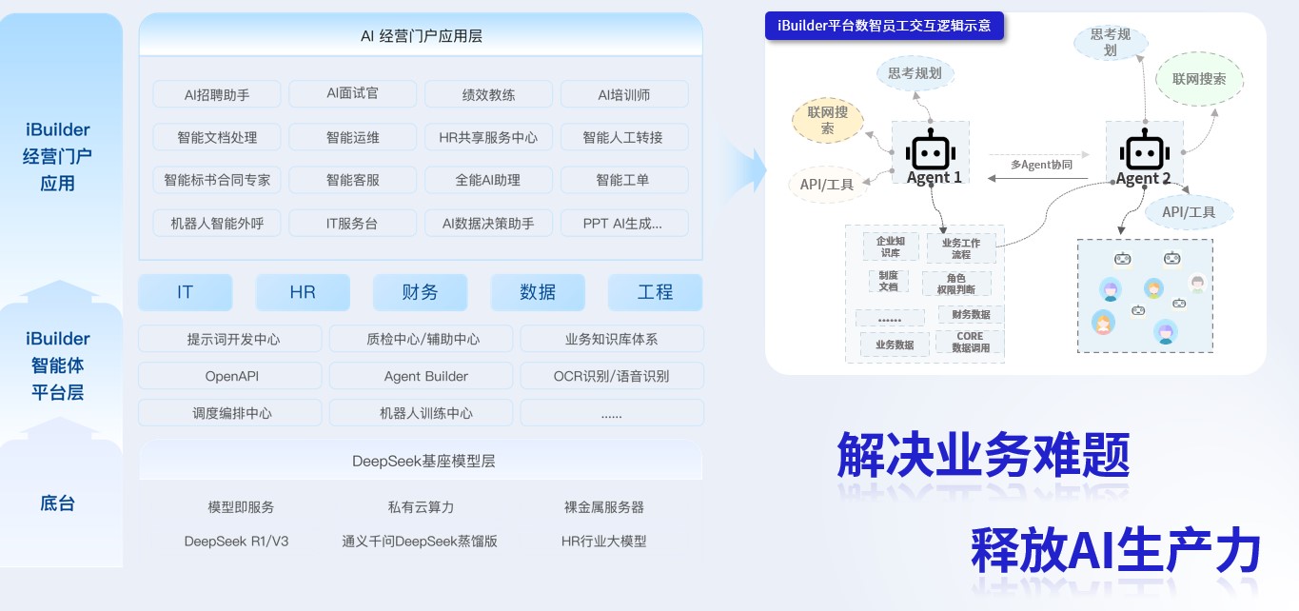The image size is (1299, 611).
Task: Expand the "......" placeholder in the knowledge box
Action: (x=888, y=317)
